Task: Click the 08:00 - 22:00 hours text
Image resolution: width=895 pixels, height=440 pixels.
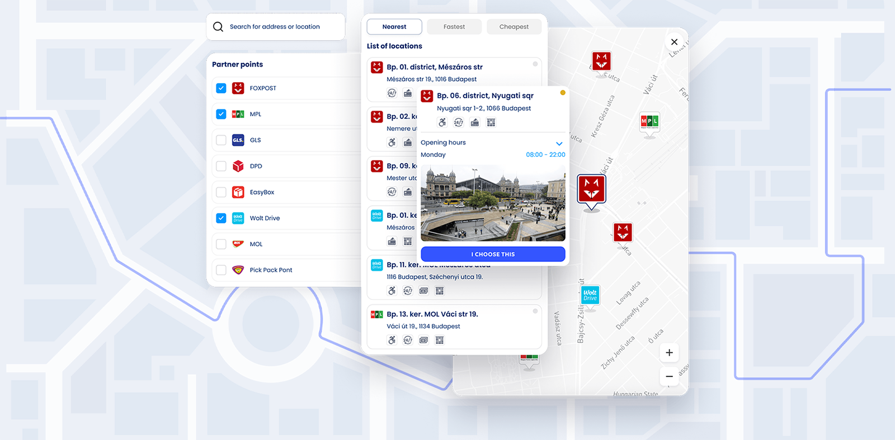Action: (x=545, y=155)
